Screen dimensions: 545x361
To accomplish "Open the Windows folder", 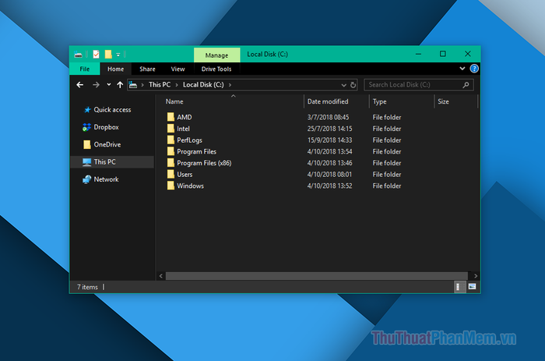I will click(190, 186).
